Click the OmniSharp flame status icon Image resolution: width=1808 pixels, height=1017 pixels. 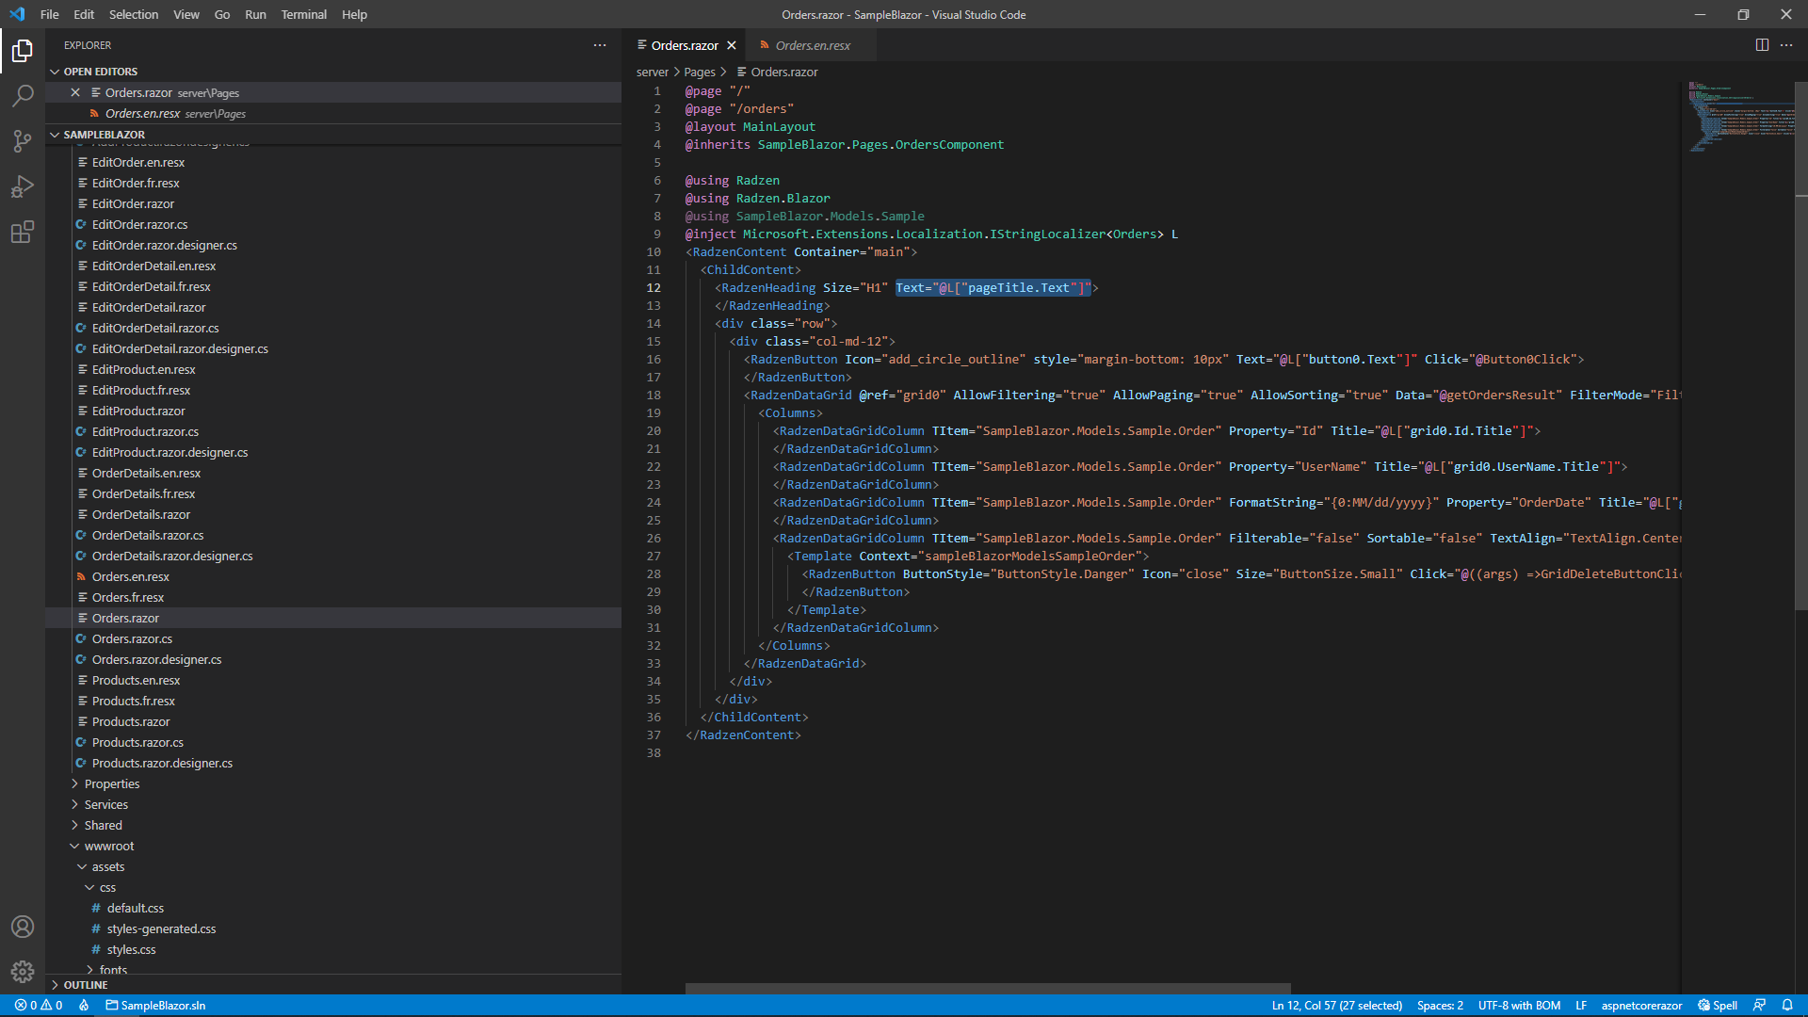click(84, 1006)
